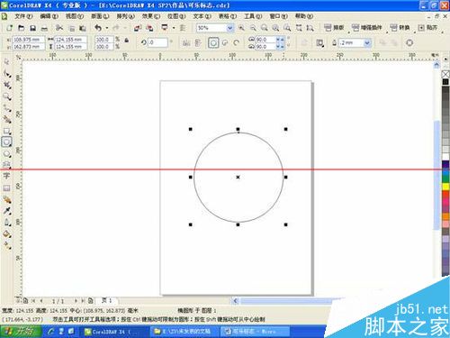Image resolution: width=450 pixels, height=338 pixels.
Task: Select the Polygon tool in the toolbox
Action: pos(6,153)
